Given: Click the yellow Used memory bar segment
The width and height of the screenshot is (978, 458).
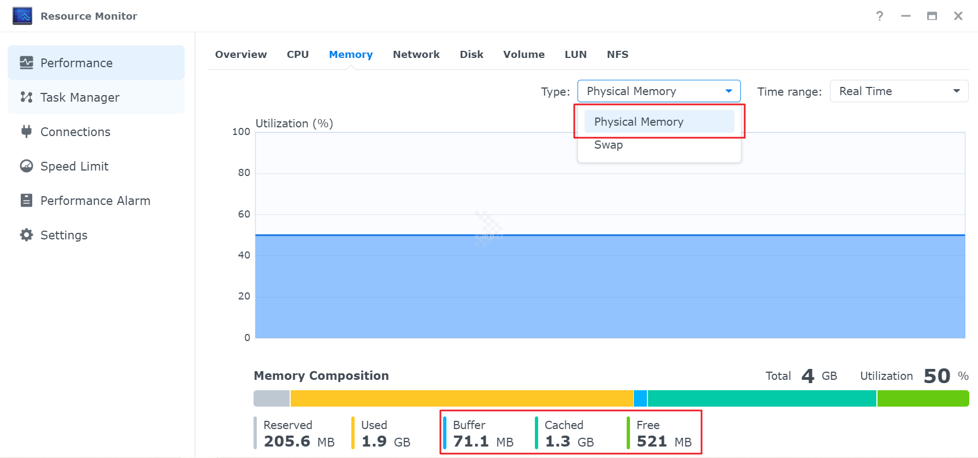Looking at the screenshot, I should 462,398.
